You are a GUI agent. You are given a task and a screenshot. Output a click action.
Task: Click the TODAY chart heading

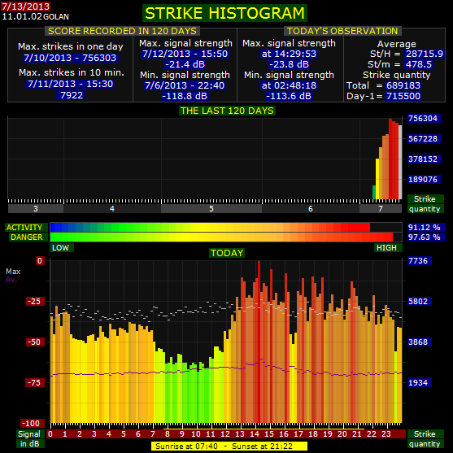click(227, 253)
